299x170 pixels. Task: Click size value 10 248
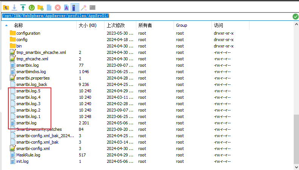pos(85,116)
